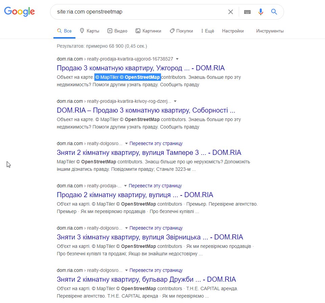Screen dimensions: 325x303
Task: Expand dropdown arrow for the Звірницька result
Action: pos(126,228)
